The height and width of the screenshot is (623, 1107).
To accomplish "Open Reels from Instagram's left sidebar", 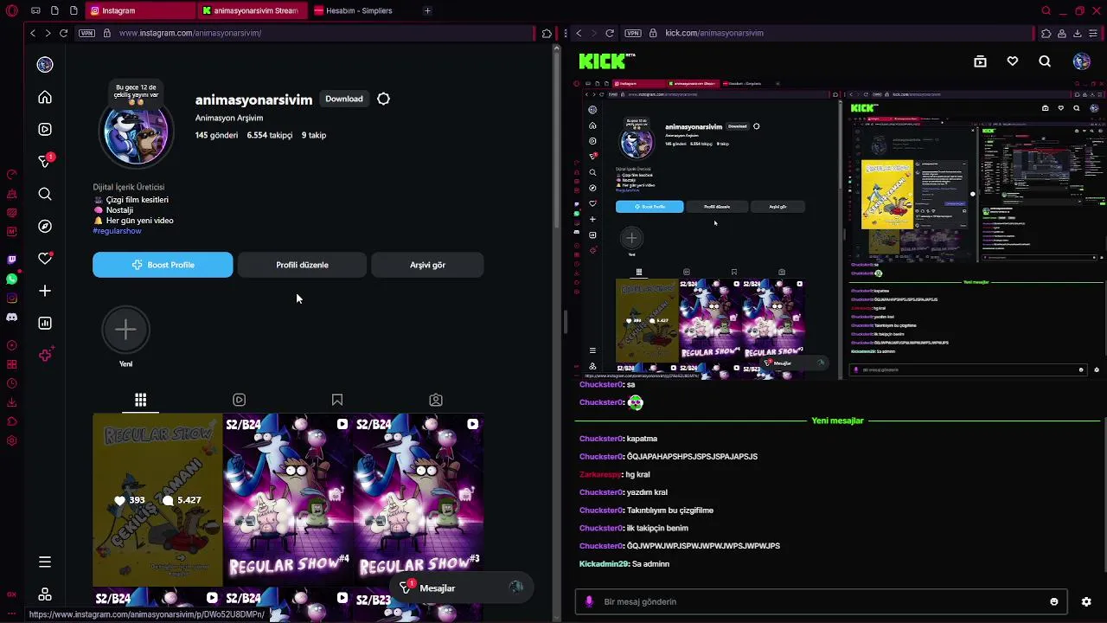I will 45,129.
